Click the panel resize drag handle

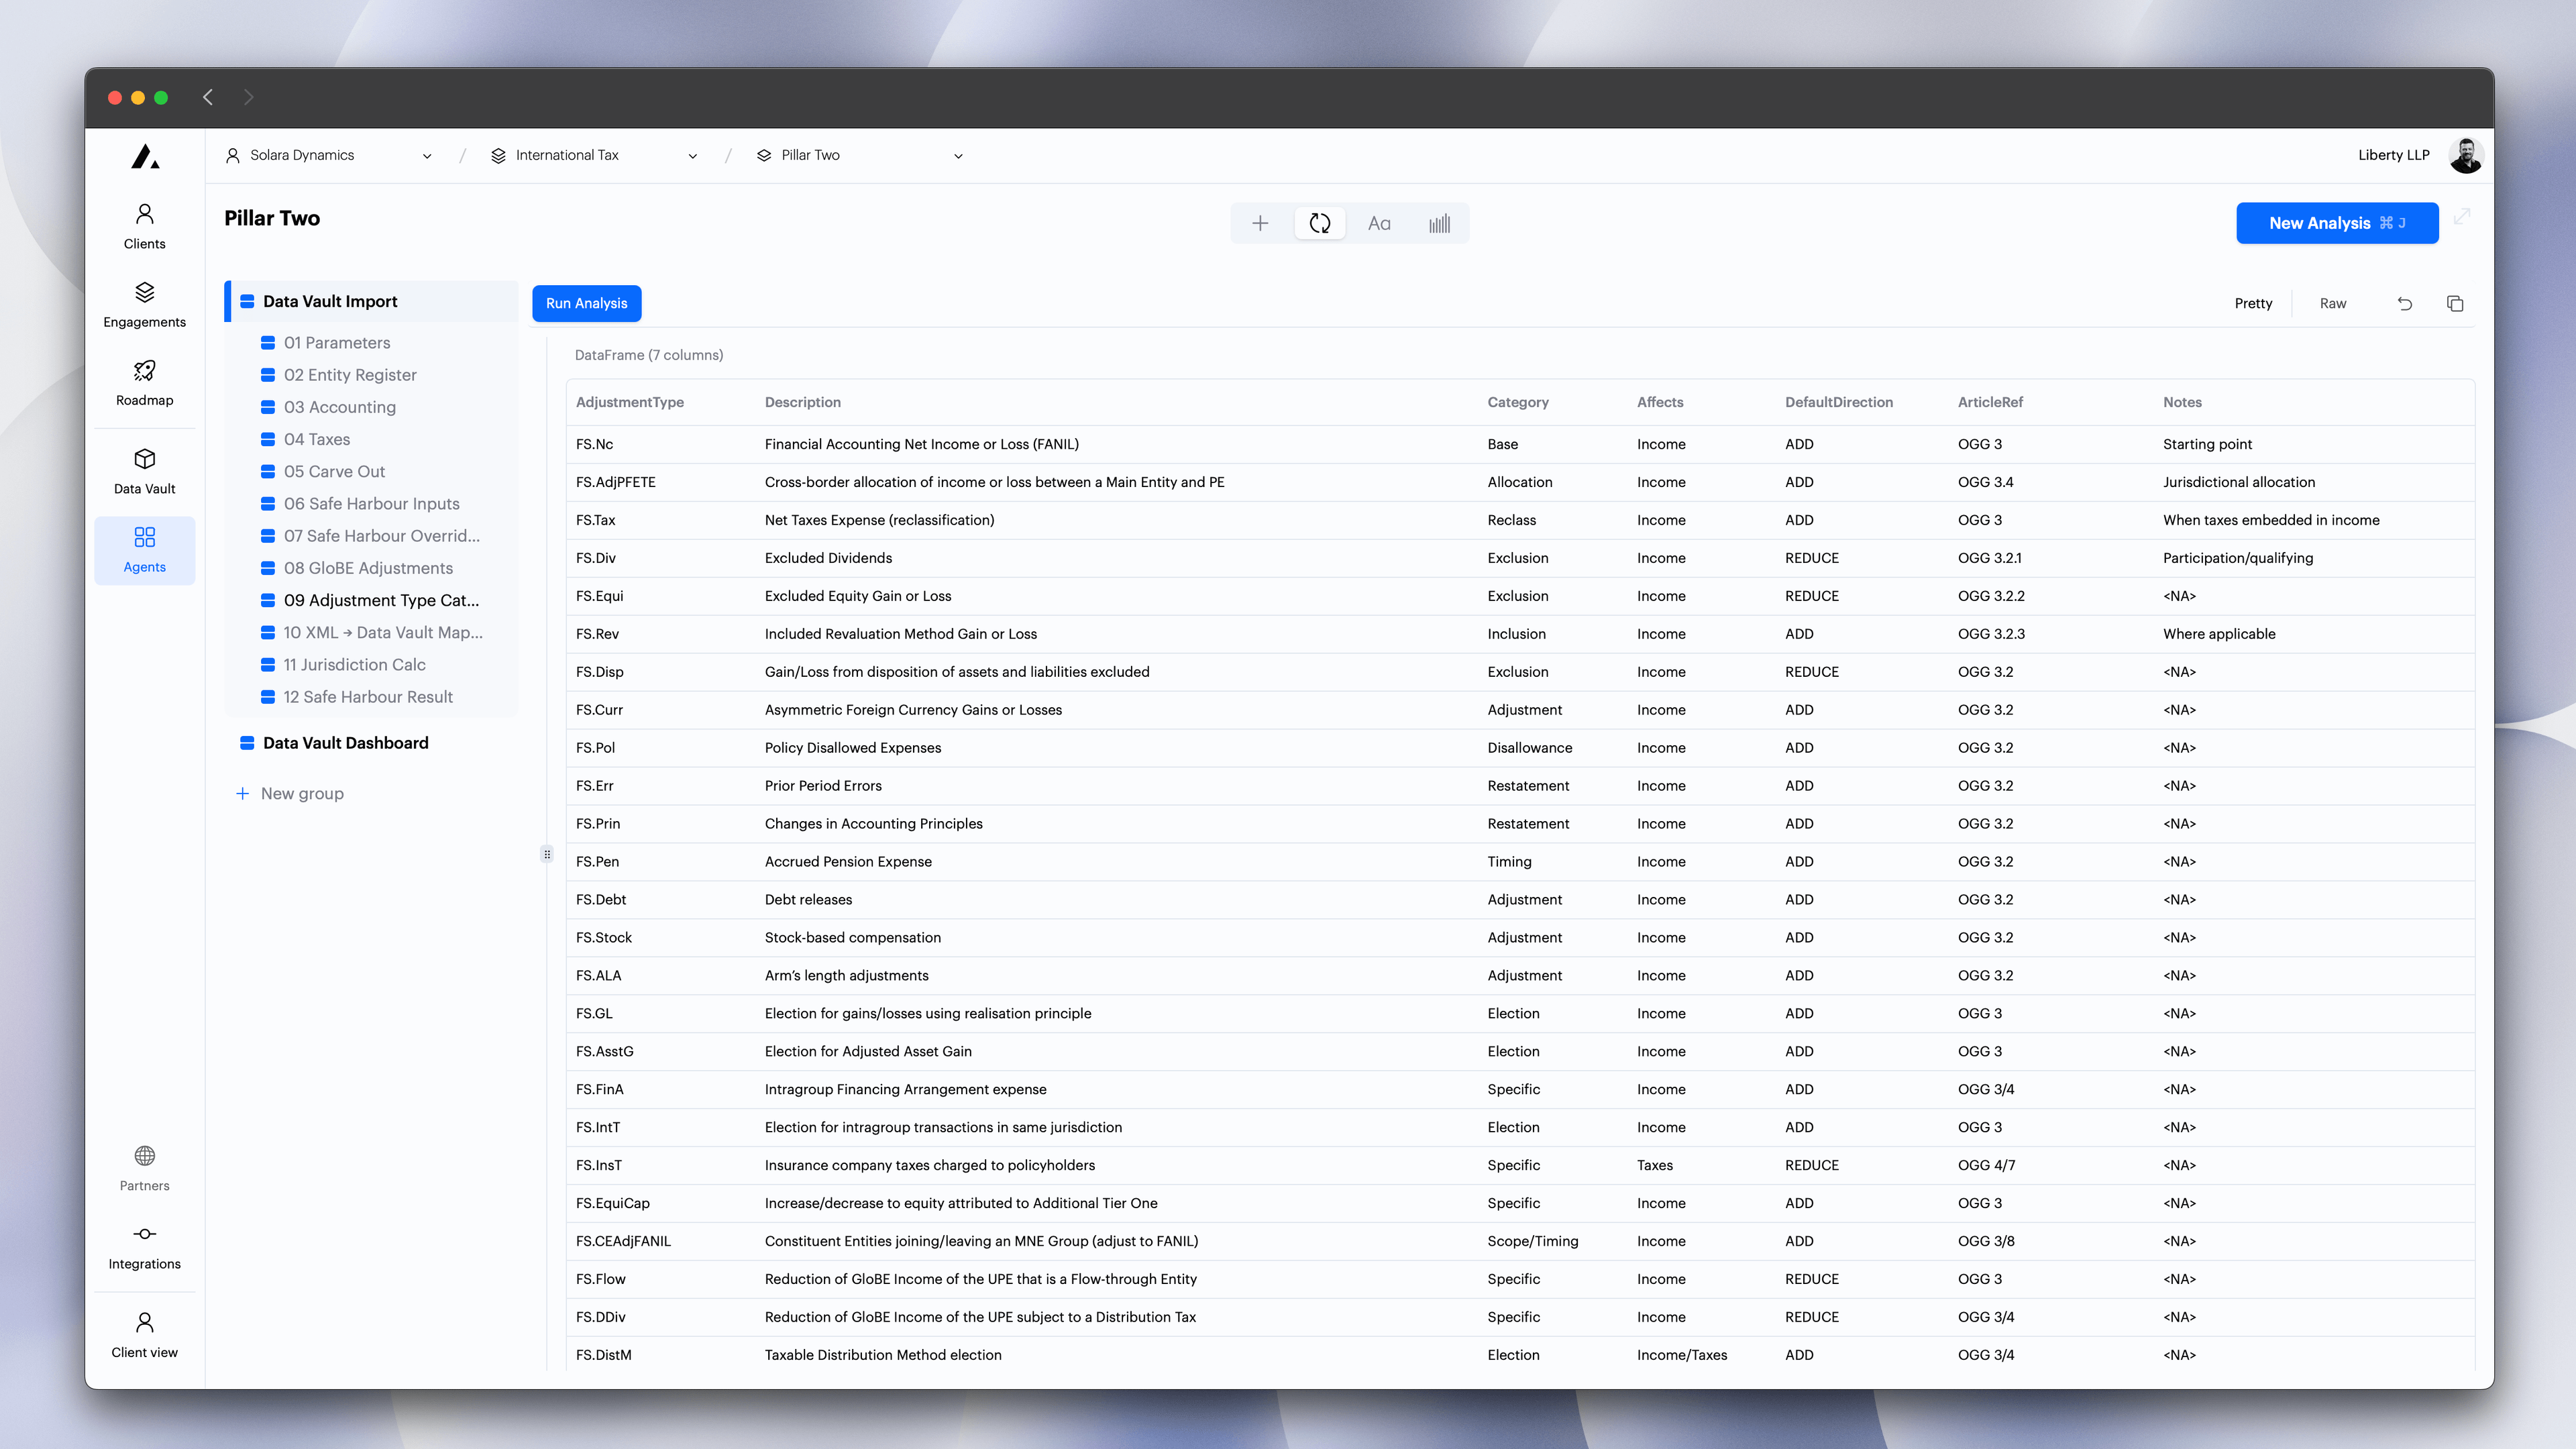[546, 854]
